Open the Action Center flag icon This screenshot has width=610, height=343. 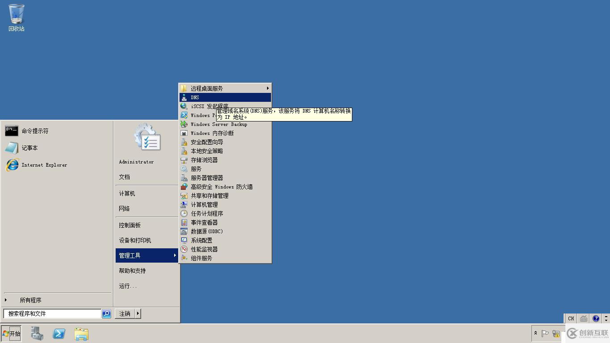point(545,333)
